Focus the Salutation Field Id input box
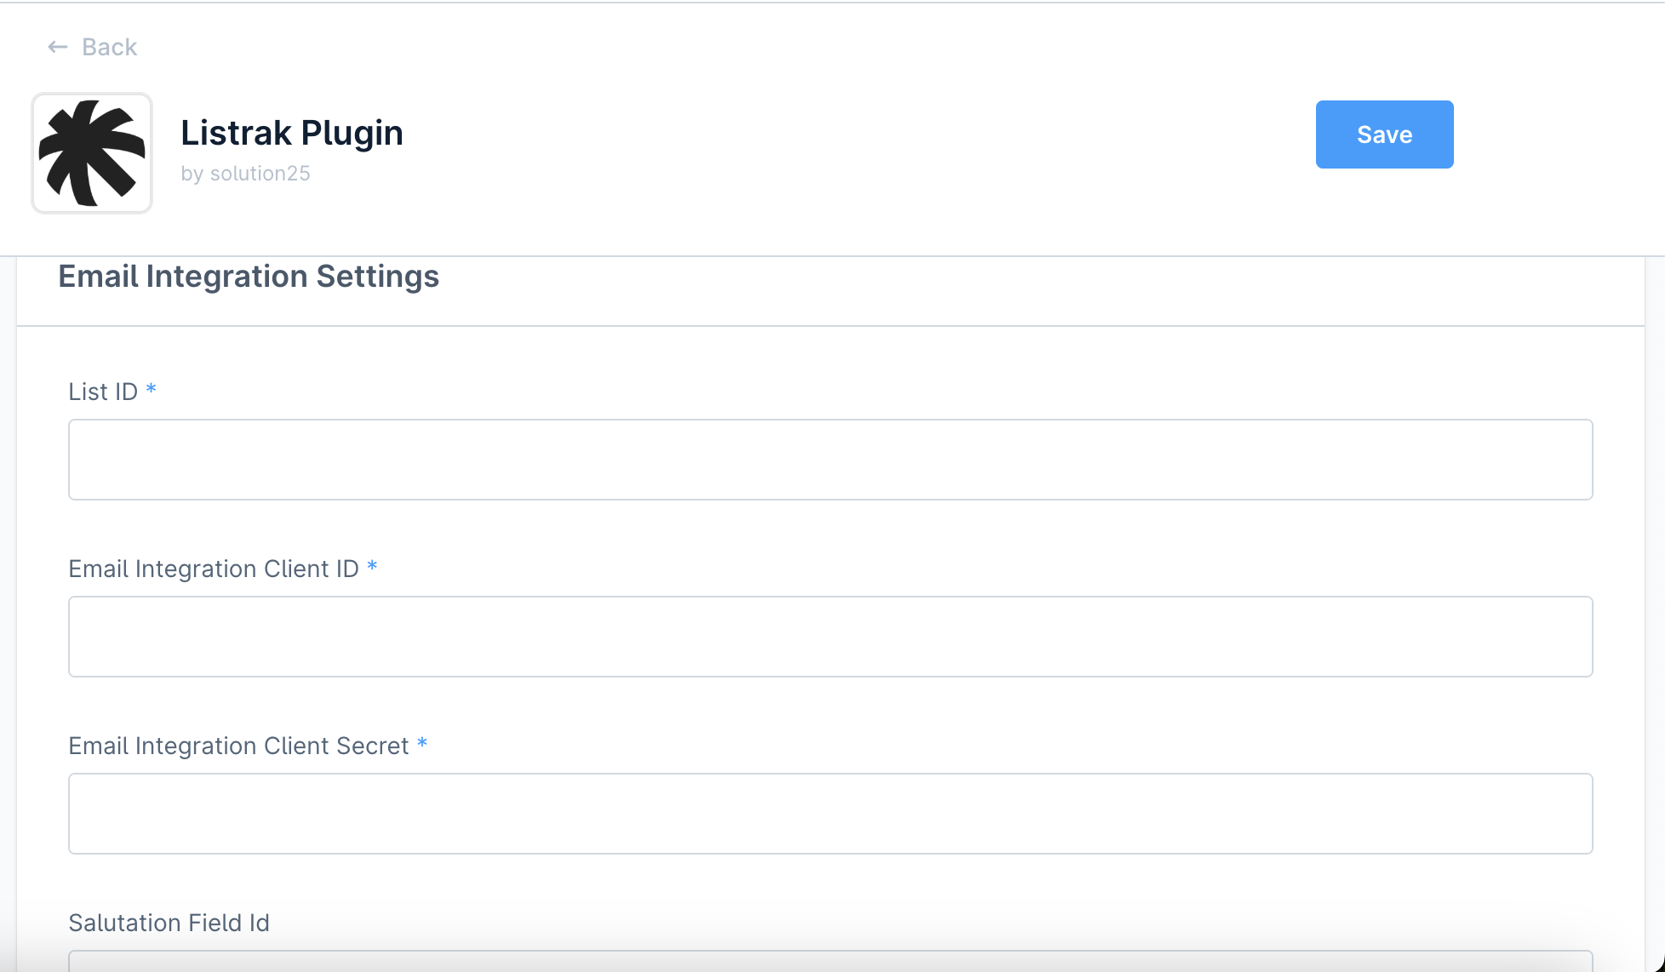The height and width of the screenshot is (972, 1665). [830, 962]
